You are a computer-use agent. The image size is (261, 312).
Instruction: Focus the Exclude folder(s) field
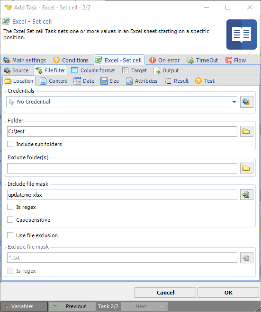(x=122, y=168)
